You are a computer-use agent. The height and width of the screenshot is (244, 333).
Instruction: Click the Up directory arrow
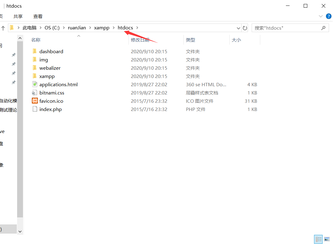coord(3,28)
